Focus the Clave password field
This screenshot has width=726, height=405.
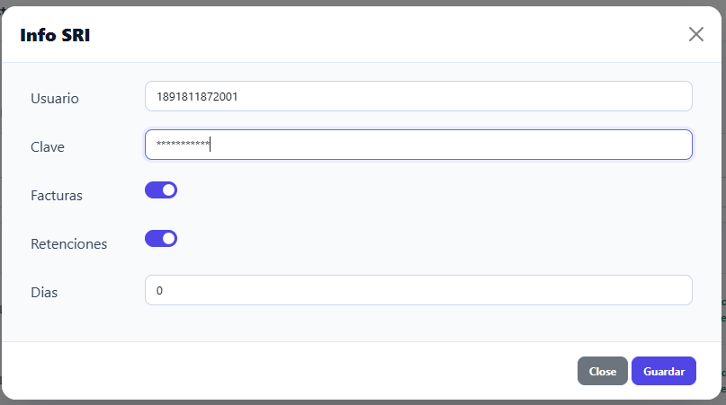(418, 145)
